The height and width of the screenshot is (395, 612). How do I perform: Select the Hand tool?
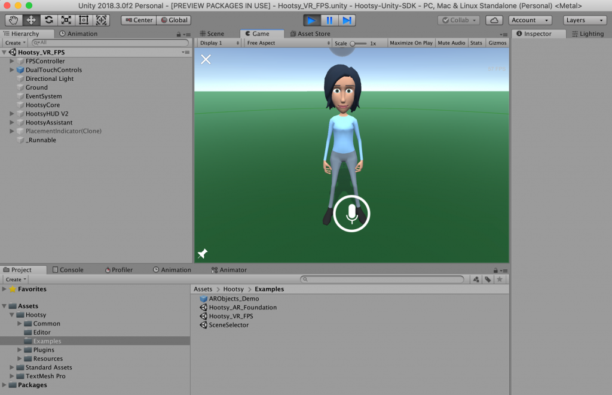14,20
